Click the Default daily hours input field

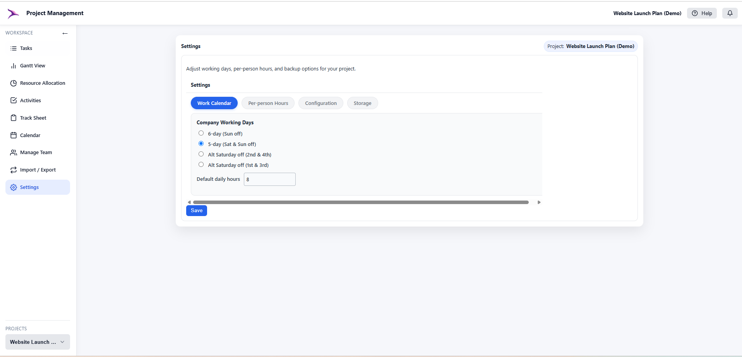(269, 179)
